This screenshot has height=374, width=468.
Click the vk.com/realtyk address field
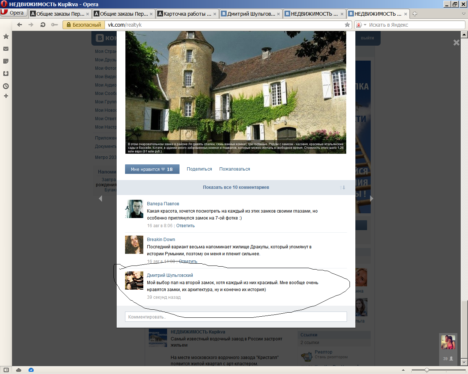(224, 25)
